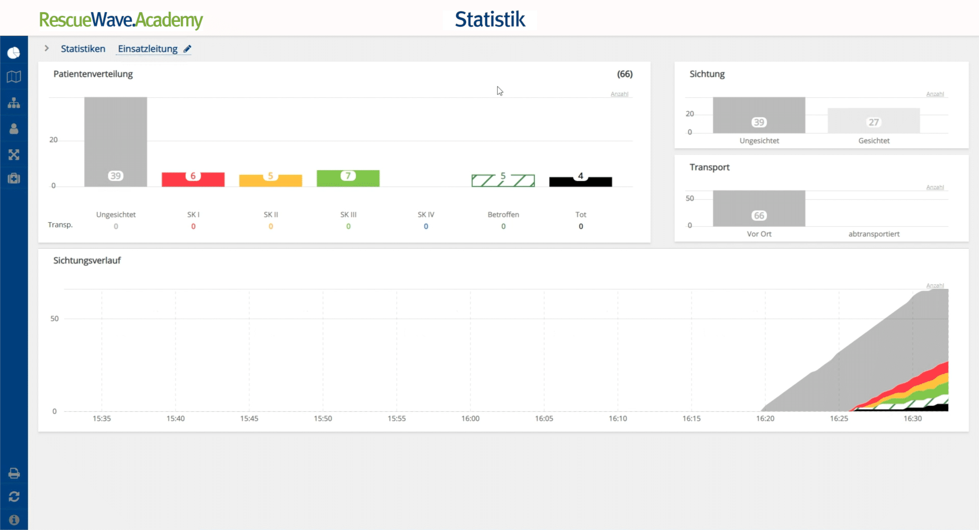Screen dimensions: 979x530
Task: Click the '16:00' time axis label
Action: (471, 418)
